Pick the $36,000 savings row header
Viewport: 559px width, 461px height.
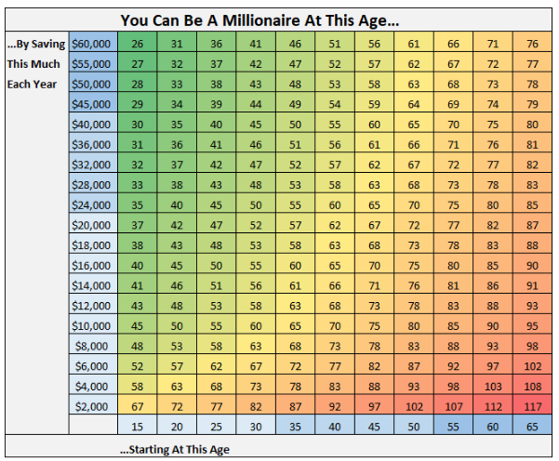(x=90, y=144)
